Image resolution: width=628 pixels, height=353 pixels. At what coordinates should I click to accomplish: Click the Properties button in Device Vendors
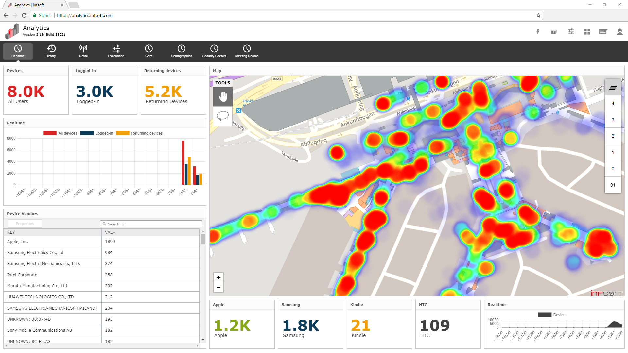coord(25,223)
